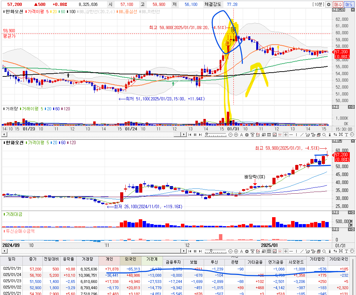Select crosshair cursor tool in daily chart toolbar

pos(286,251)
